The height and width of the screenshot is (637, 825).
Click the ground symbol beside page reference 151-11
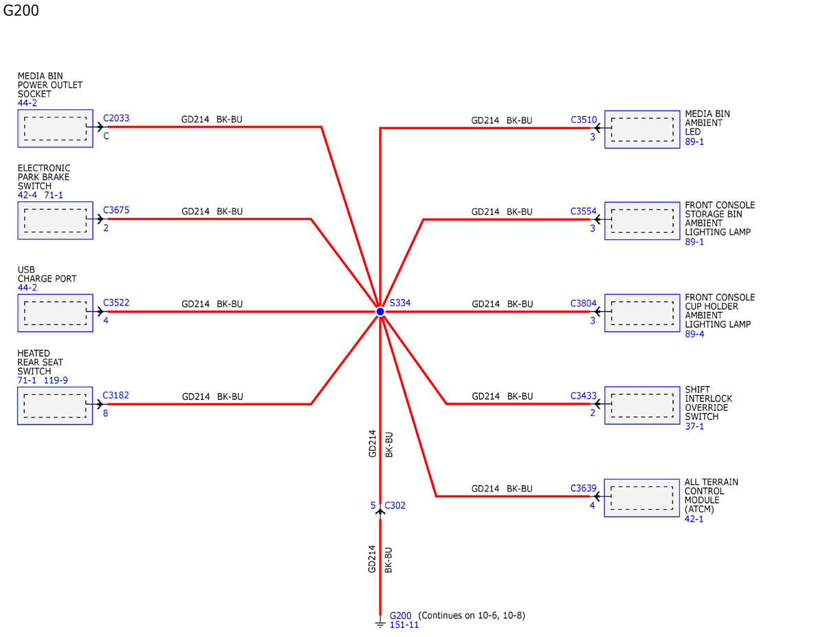pyautogui.click(x=379, y=624)
